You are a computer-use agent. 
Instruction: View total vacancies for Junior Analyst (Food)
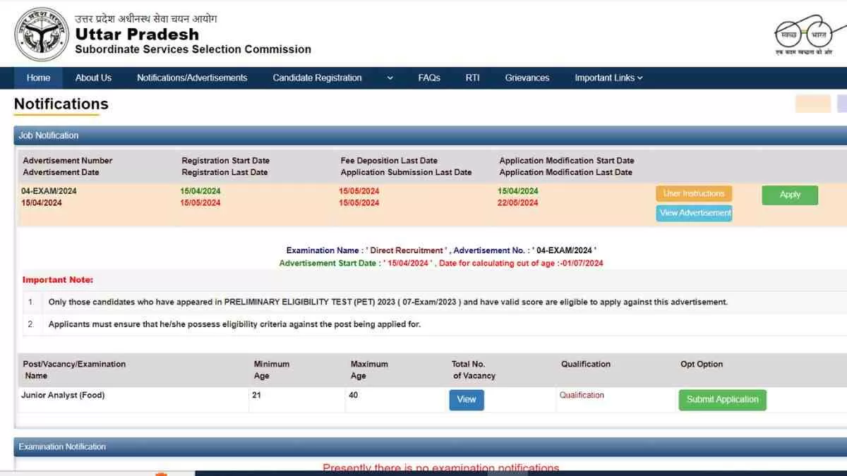click(467, 399)
